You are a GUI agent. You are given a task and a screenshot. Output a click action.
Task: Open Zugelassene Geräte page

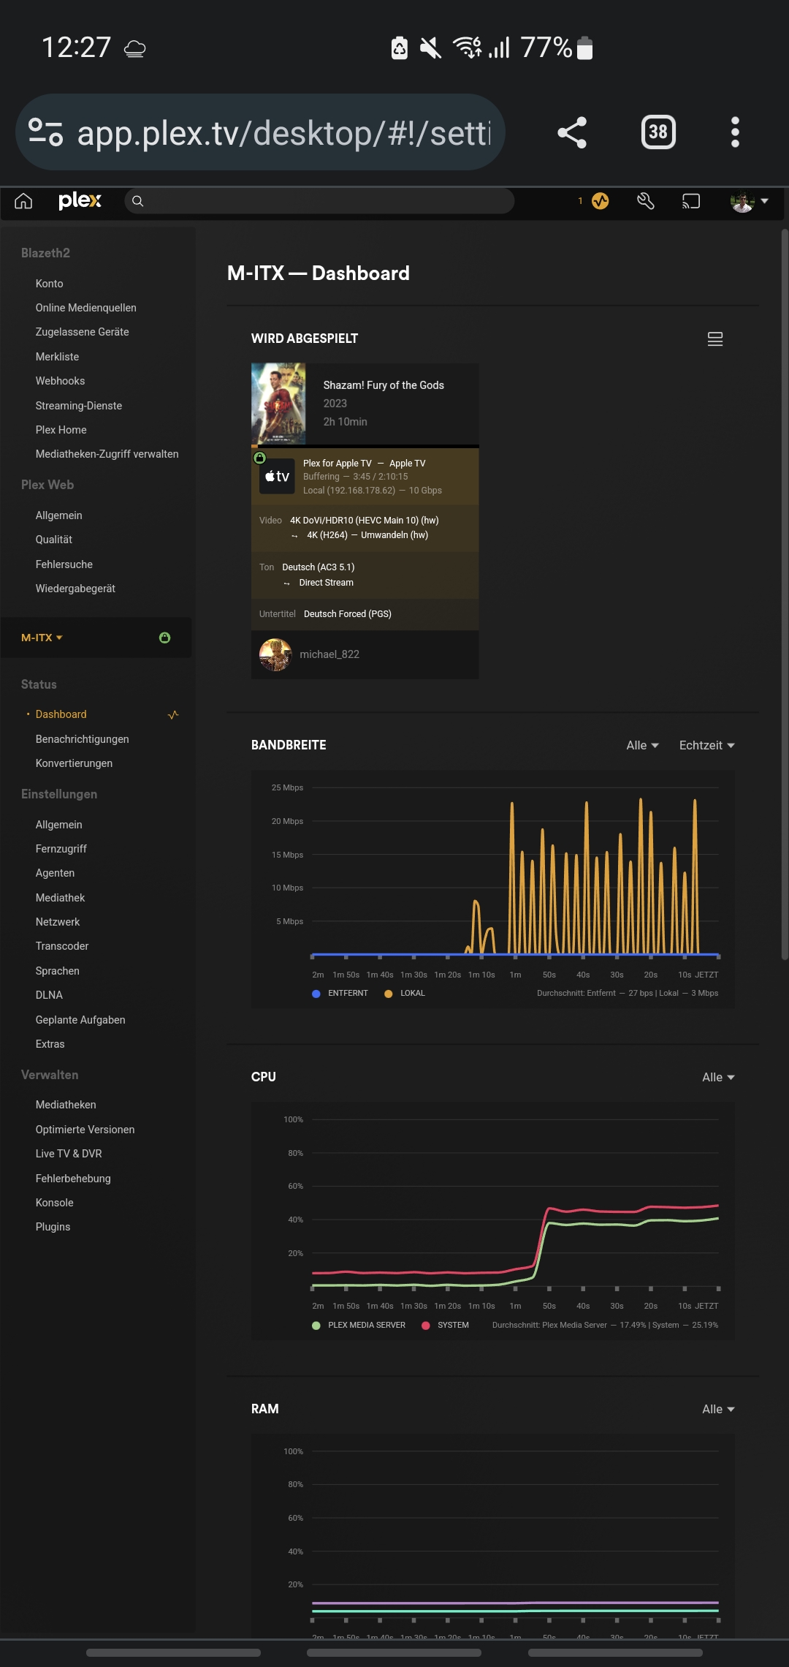pos(83,332)
